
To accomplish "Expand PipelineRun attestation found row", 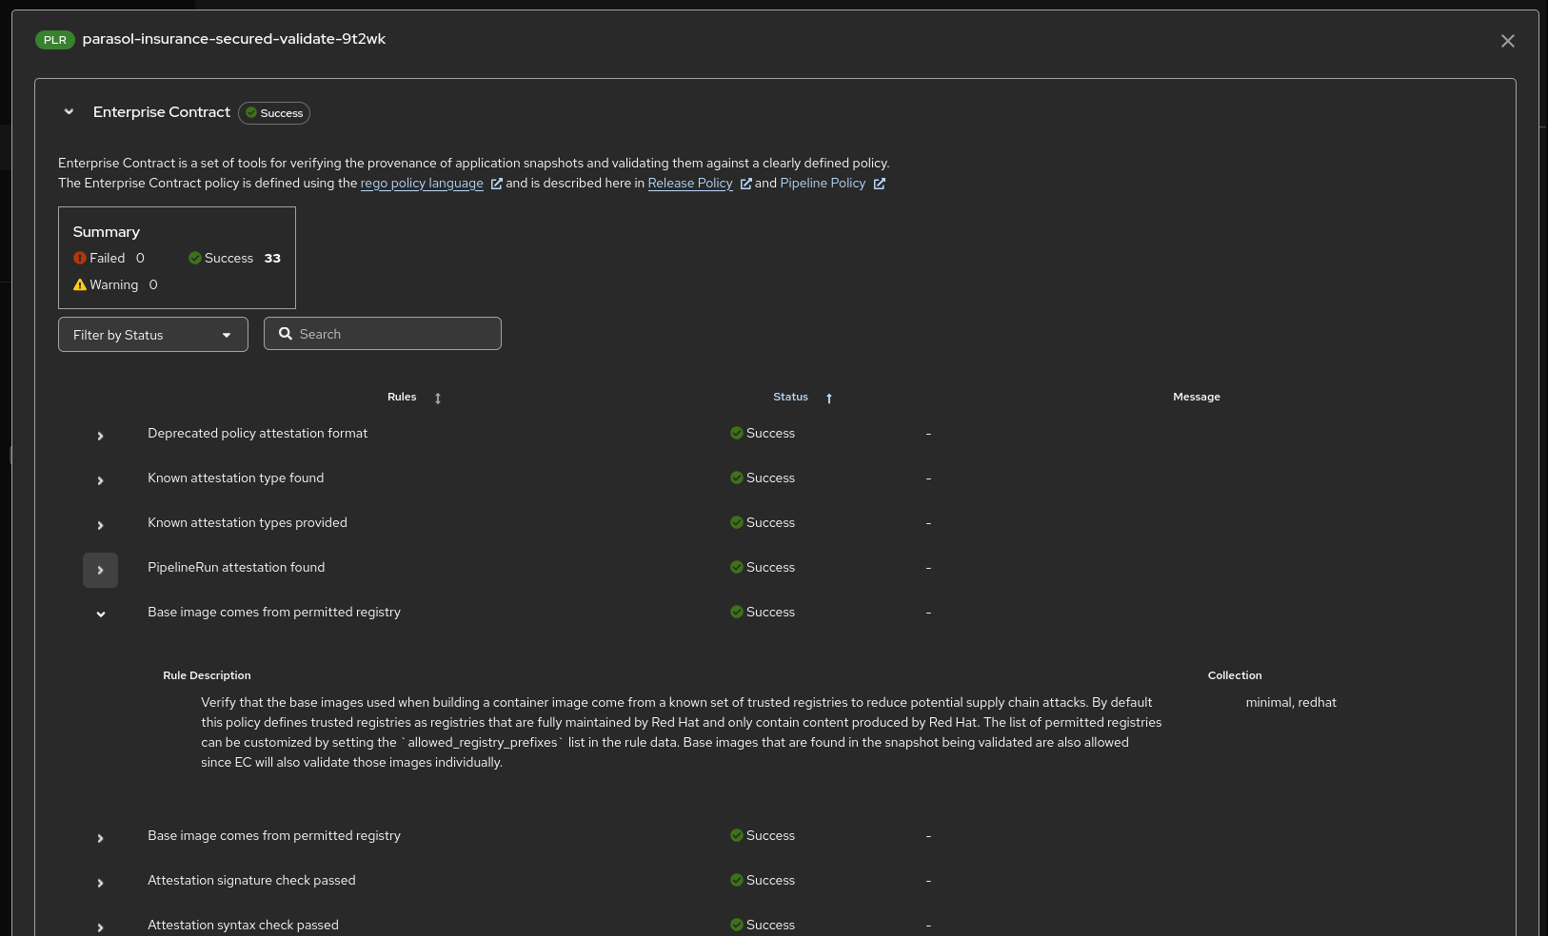I will (x=100, y=570).
